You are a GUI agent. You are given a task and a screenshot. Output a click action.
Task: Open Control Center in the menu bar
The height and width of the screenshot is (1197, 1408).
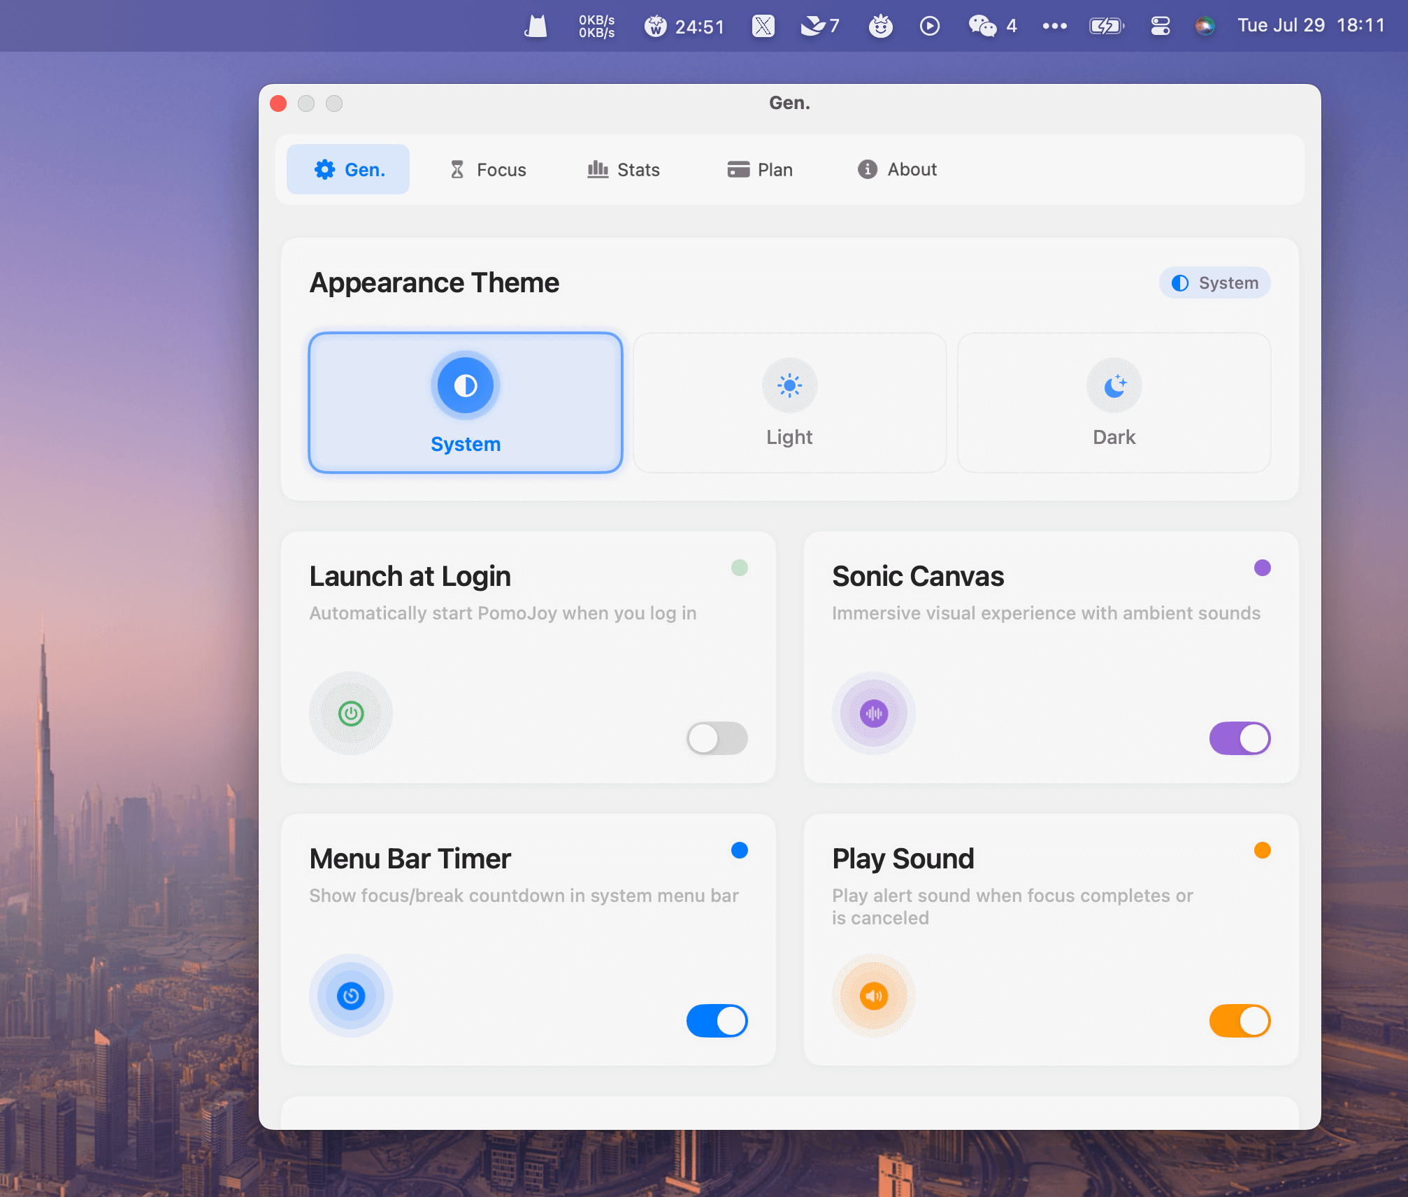[1161, 26]
